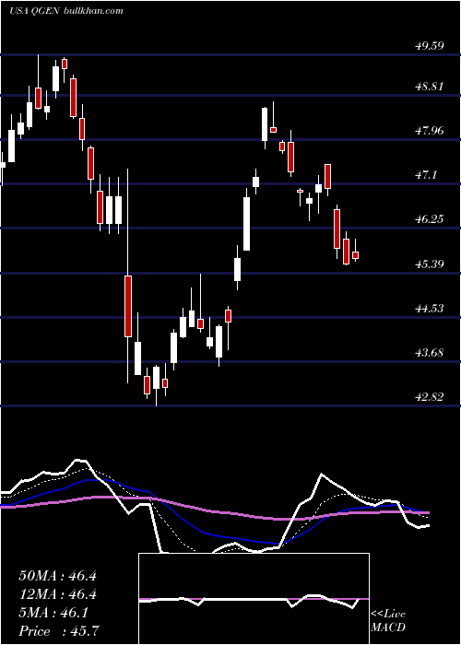Click the 44.53 price level label
This screenshot has width=461, height=645.
429,308
